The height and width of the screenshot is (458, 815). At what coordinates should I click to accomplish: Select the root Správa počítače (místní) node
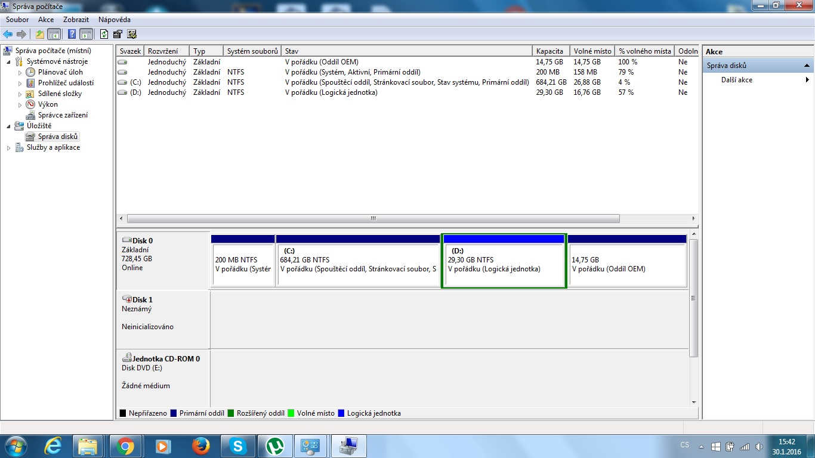pyautogui.click(x=53, y=51)
